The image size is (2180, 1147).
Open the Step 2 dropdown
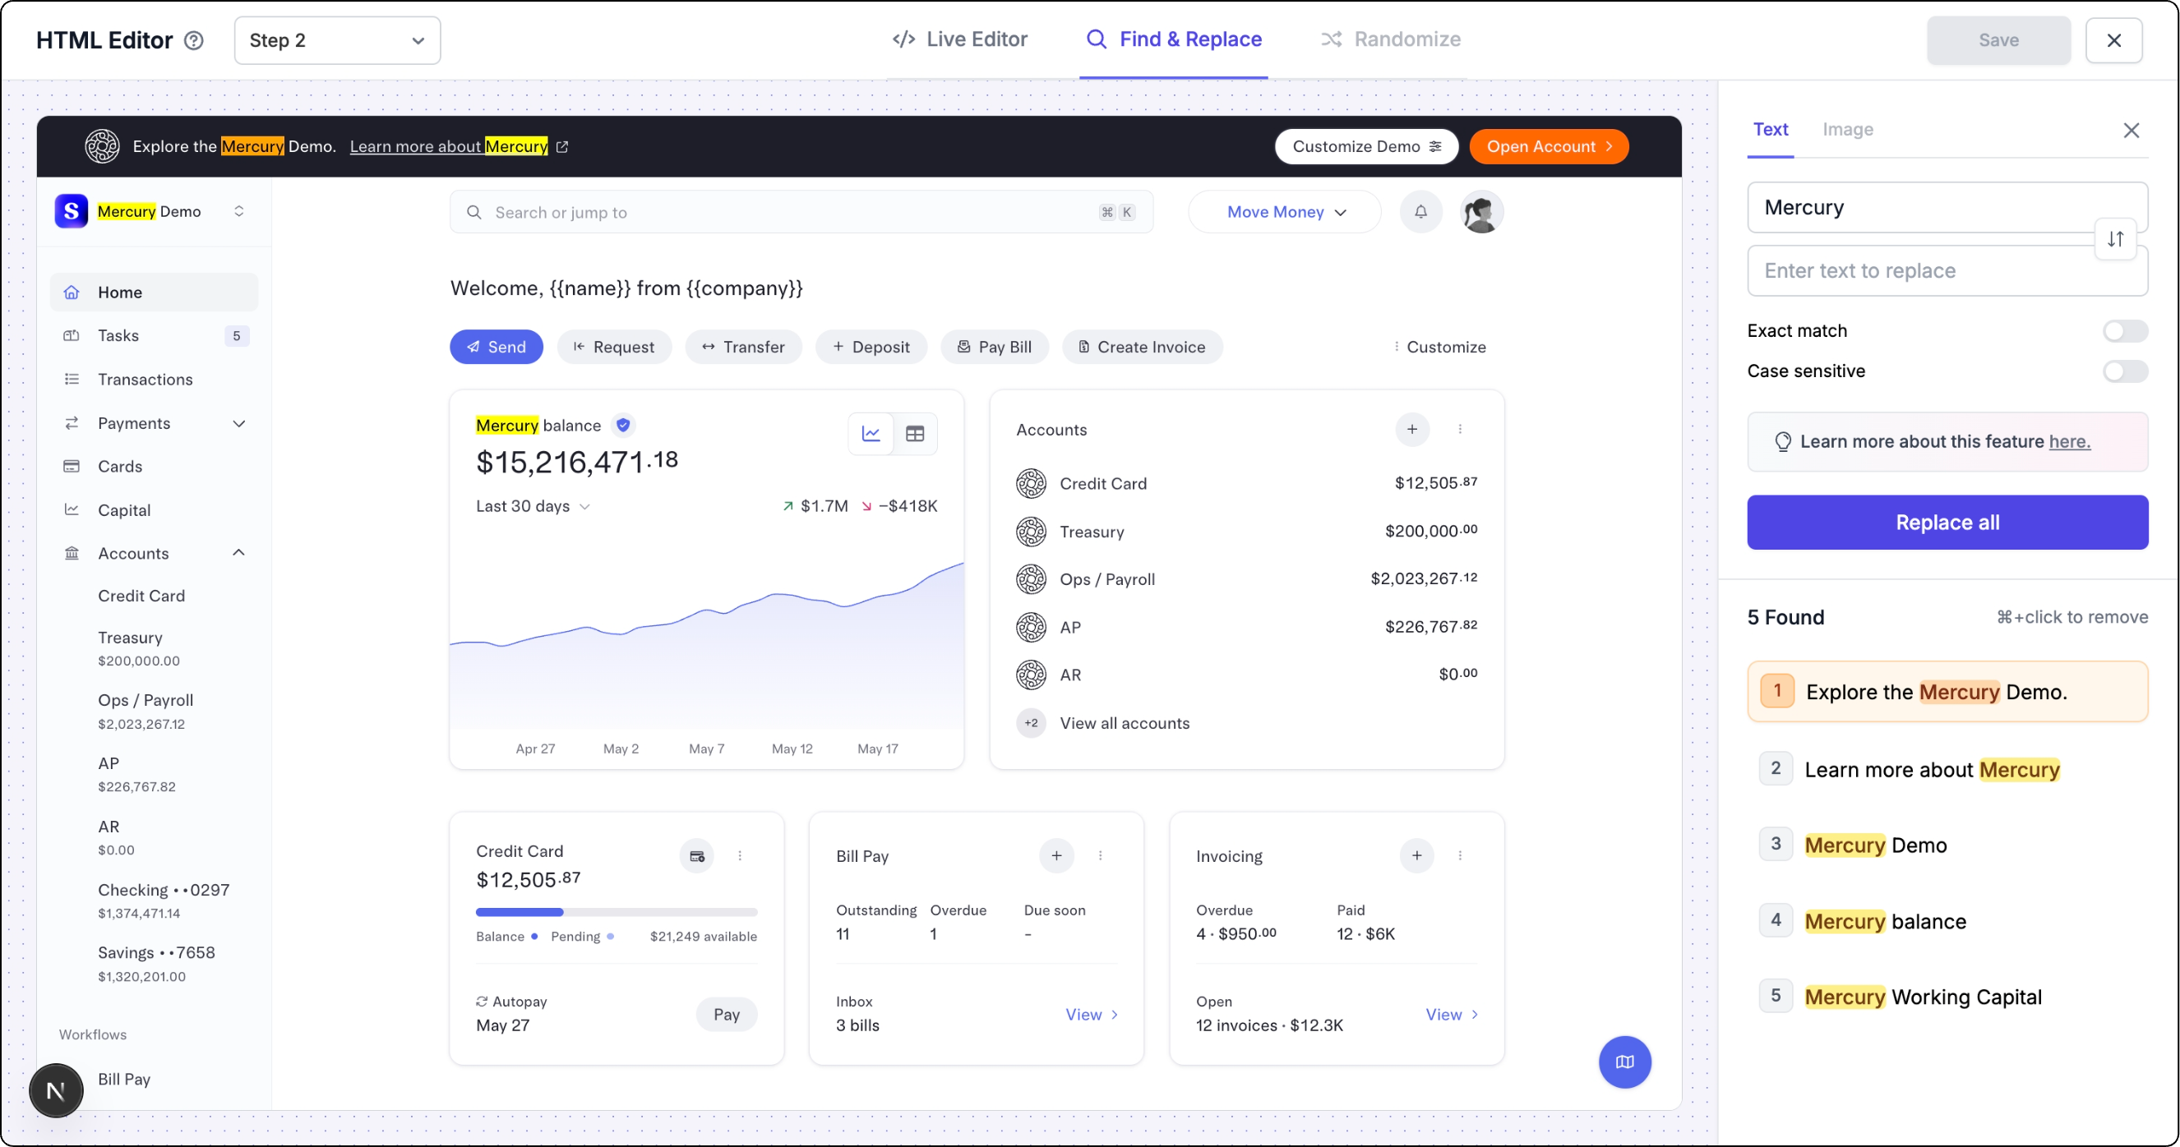point(337,39)
